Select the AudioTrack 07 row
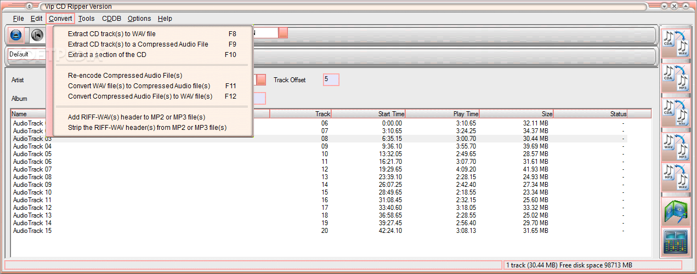Screen dimensions: 697x274 coord(319,169)
